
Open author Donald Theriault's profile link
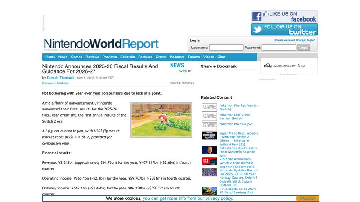click(x=60, y=78)
